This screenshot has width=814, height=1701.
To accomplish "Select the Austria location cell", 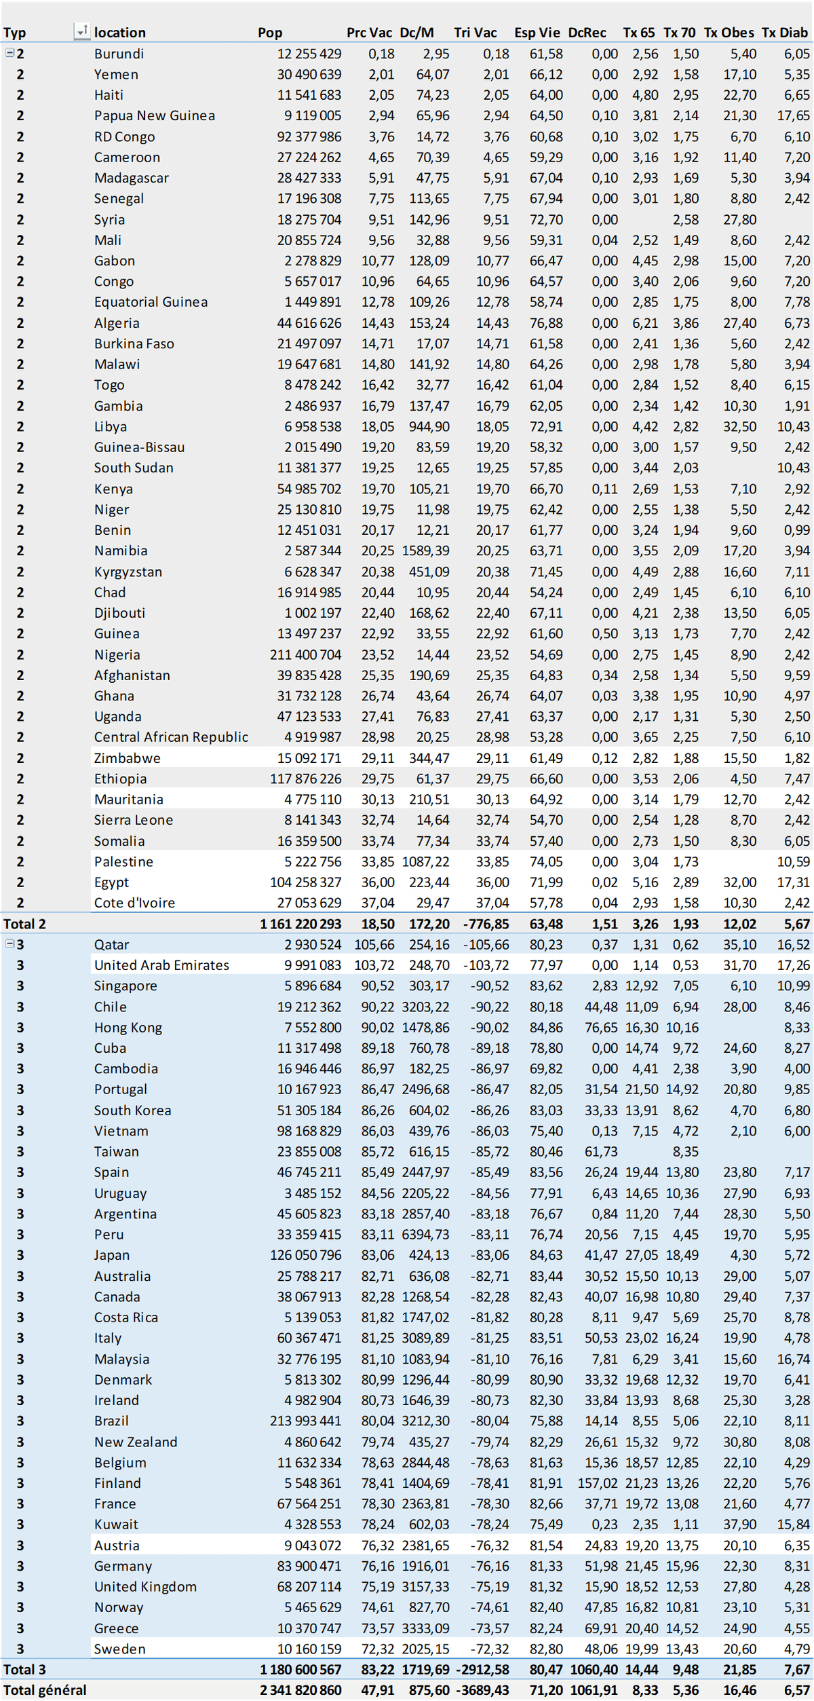I will pos(117,1546).
